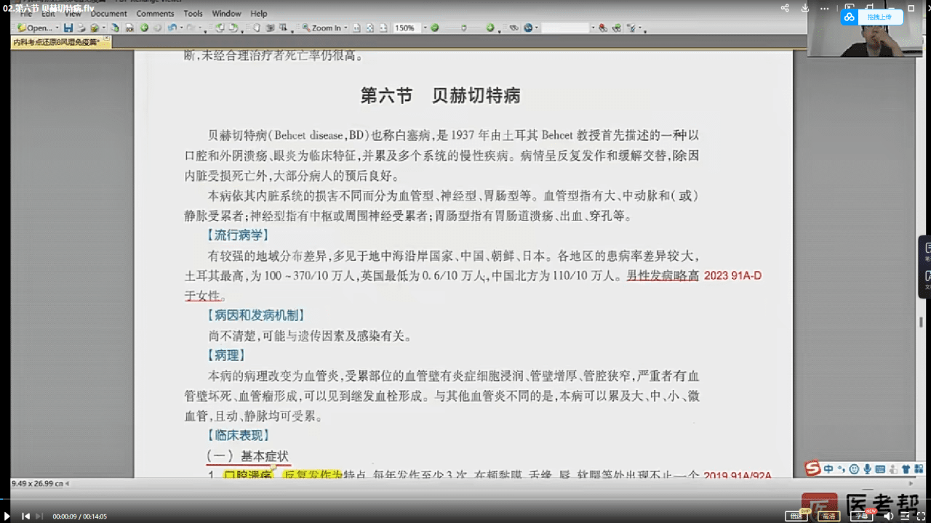Click the 【病理】 section heading

[x=226, y=356]
